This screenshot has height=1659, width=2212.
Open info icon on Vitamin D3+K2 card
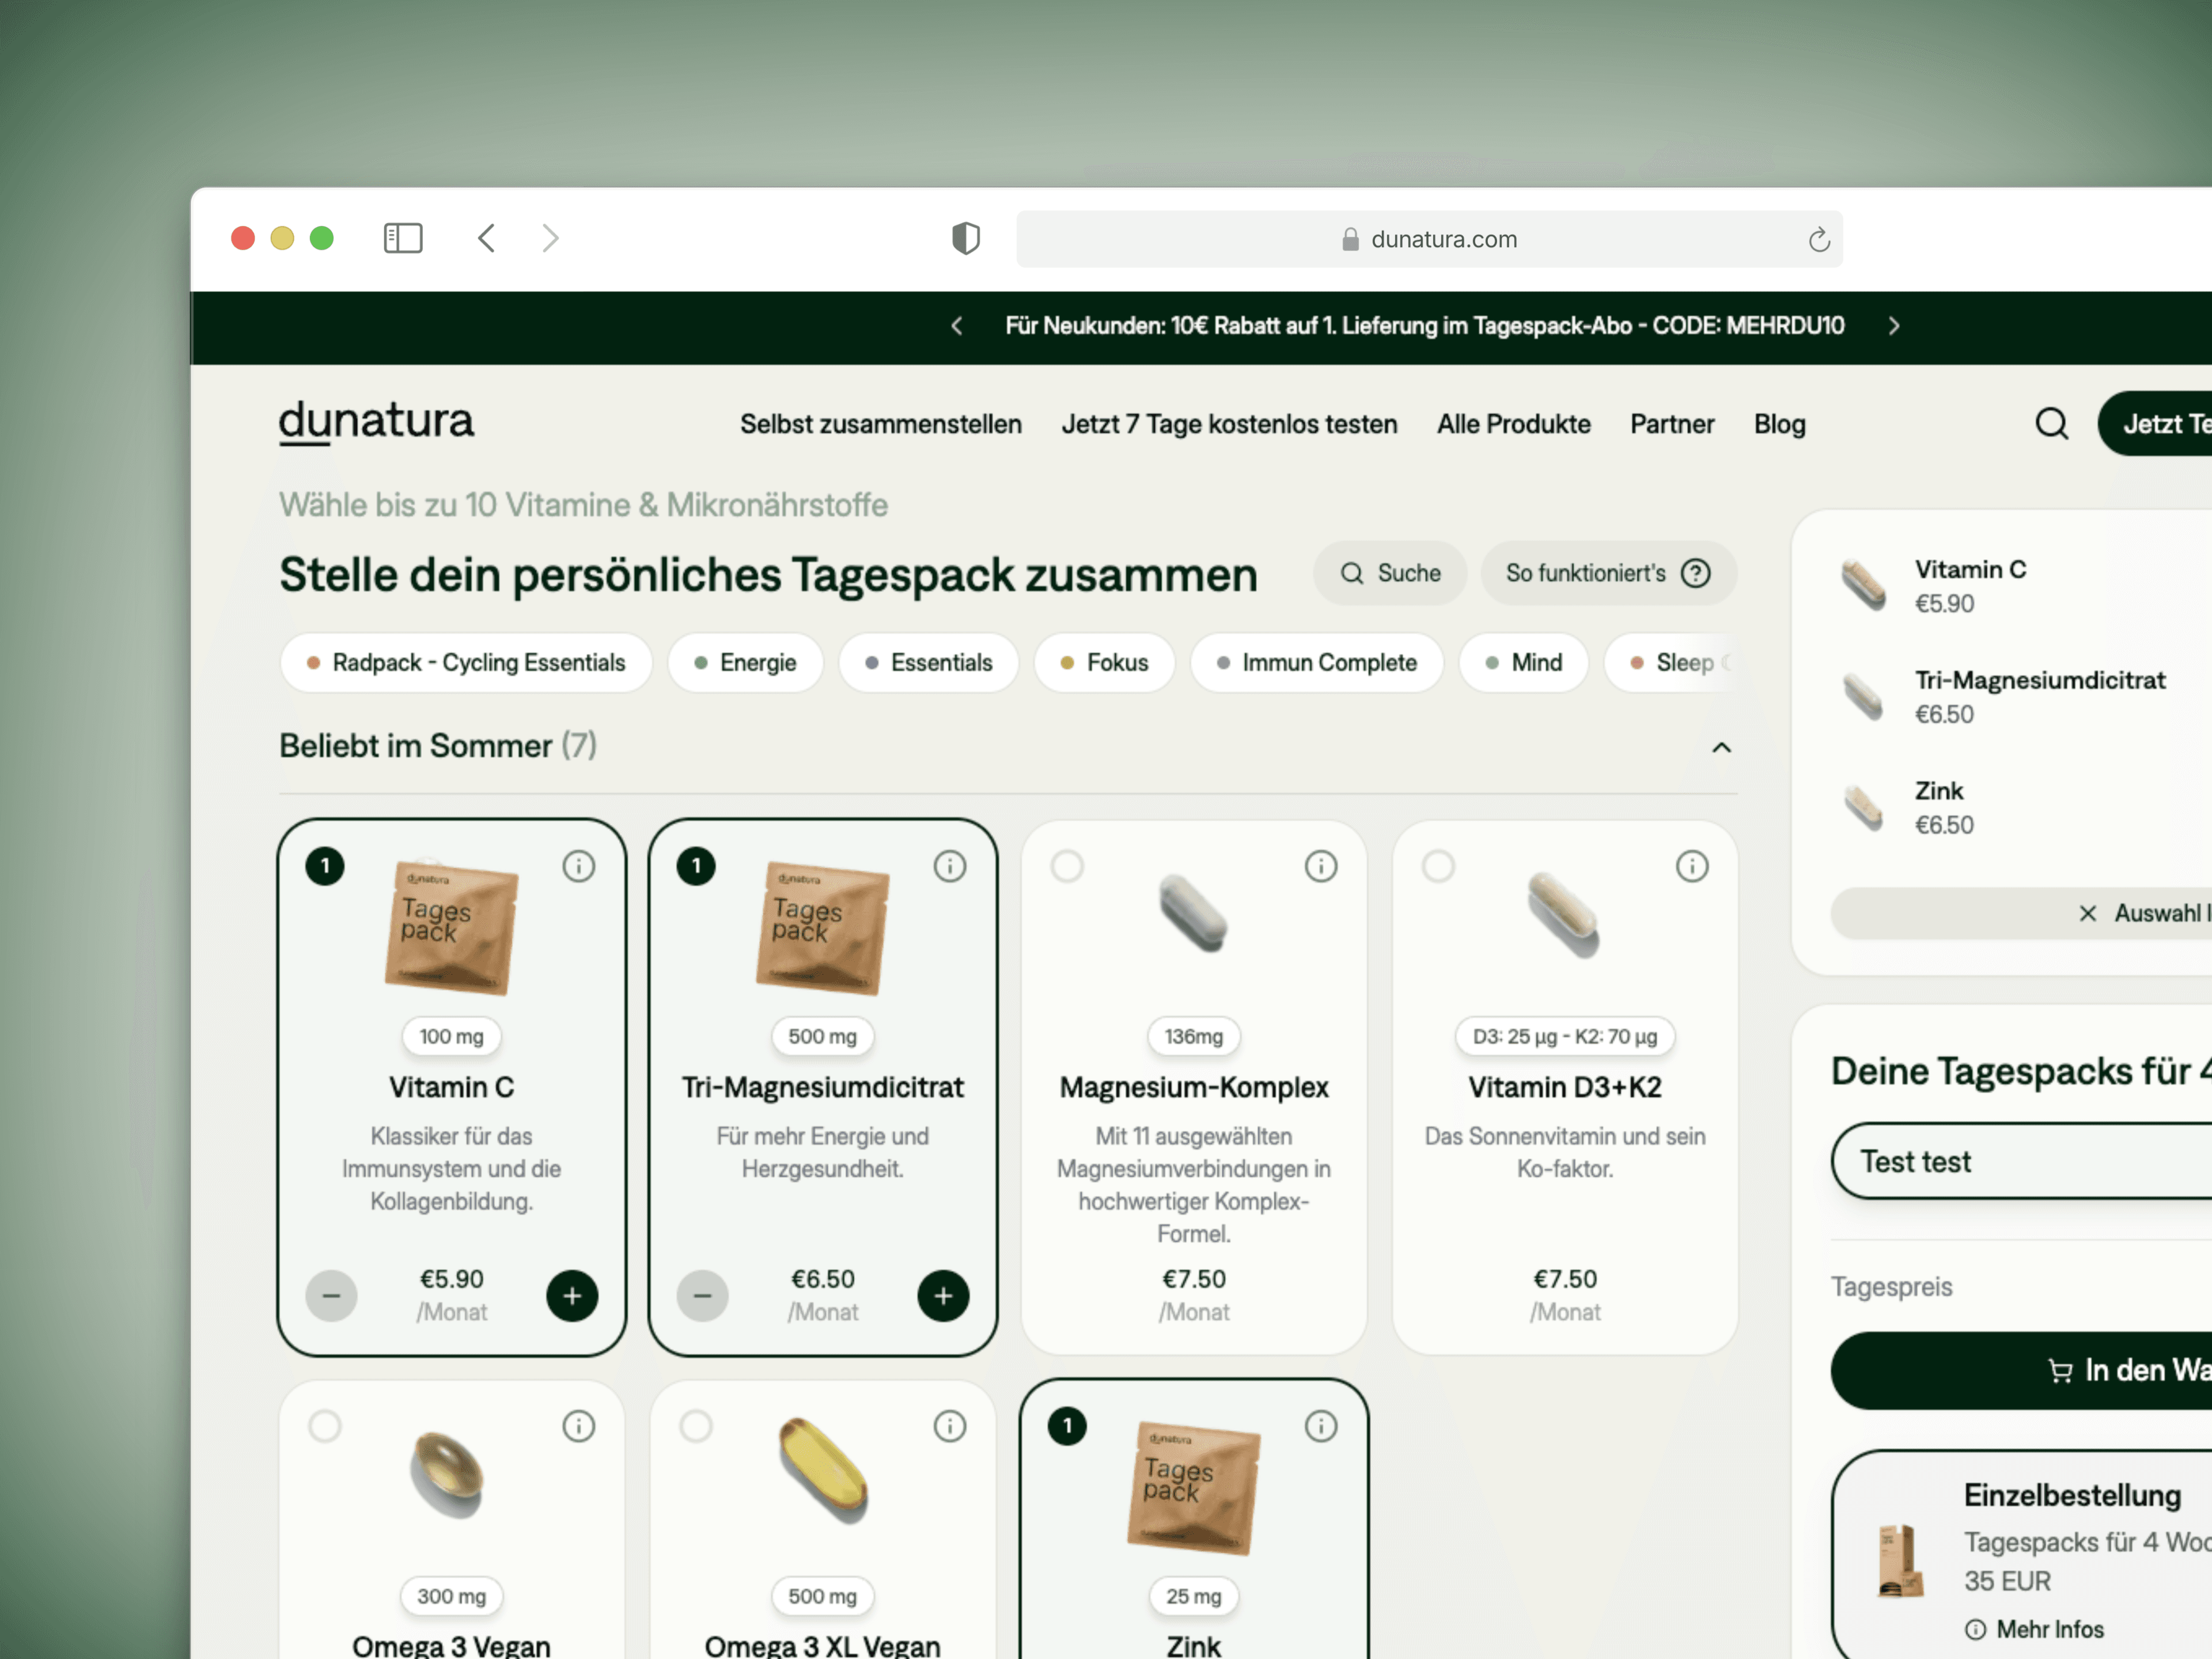[1691, 866]
